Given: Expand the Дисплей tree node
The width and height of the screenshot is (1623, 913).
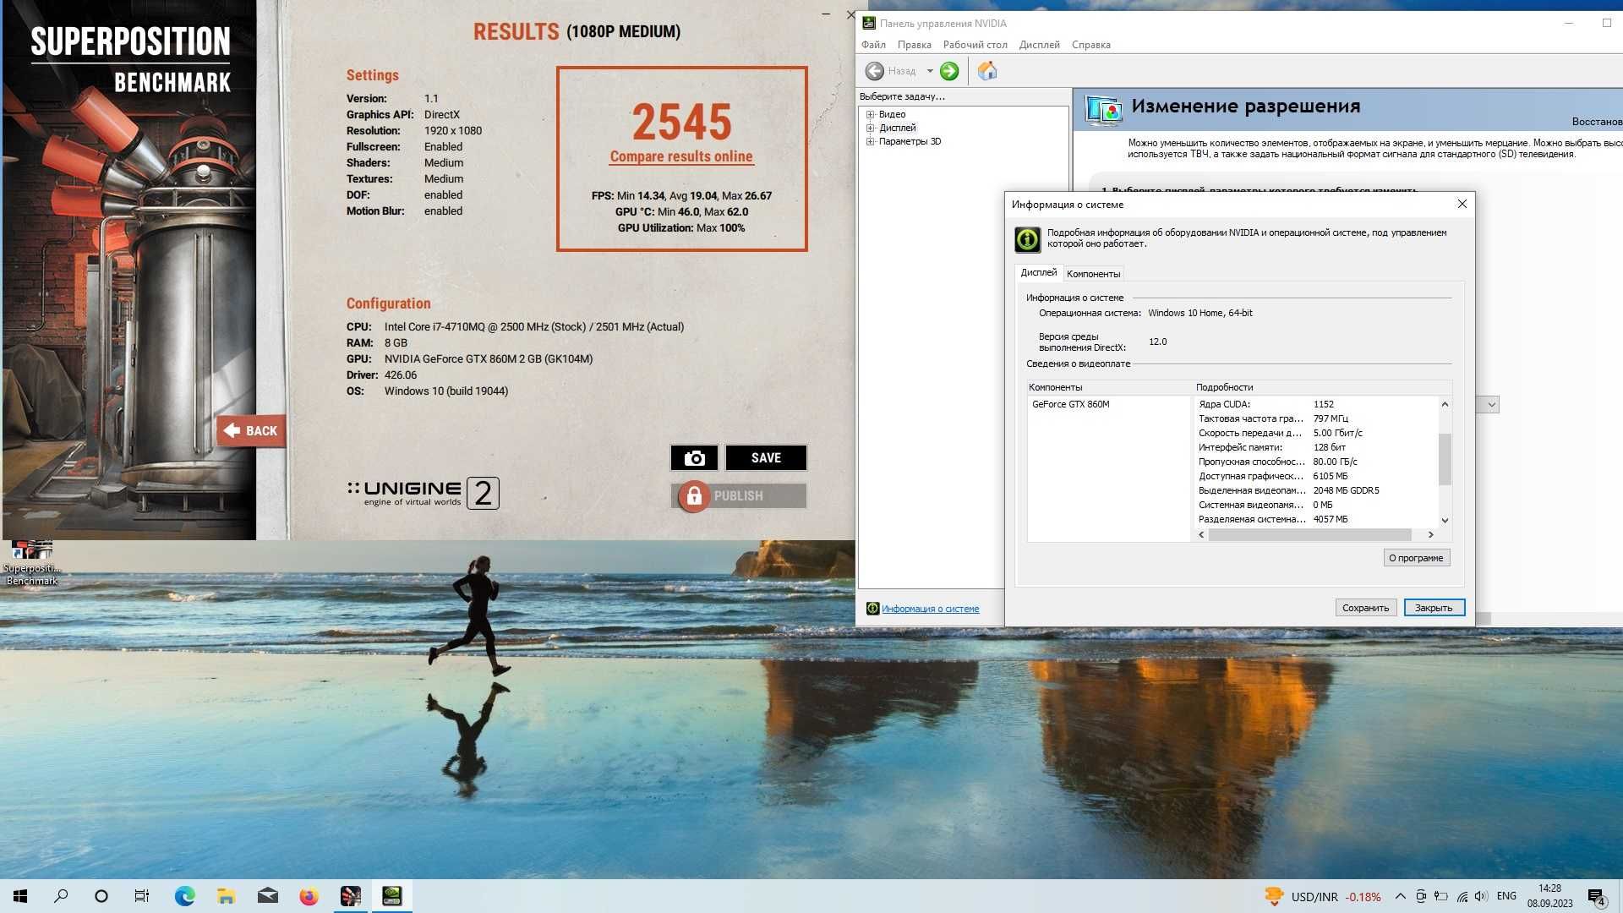Looking at the screenshot, I should tap(870, 128).
